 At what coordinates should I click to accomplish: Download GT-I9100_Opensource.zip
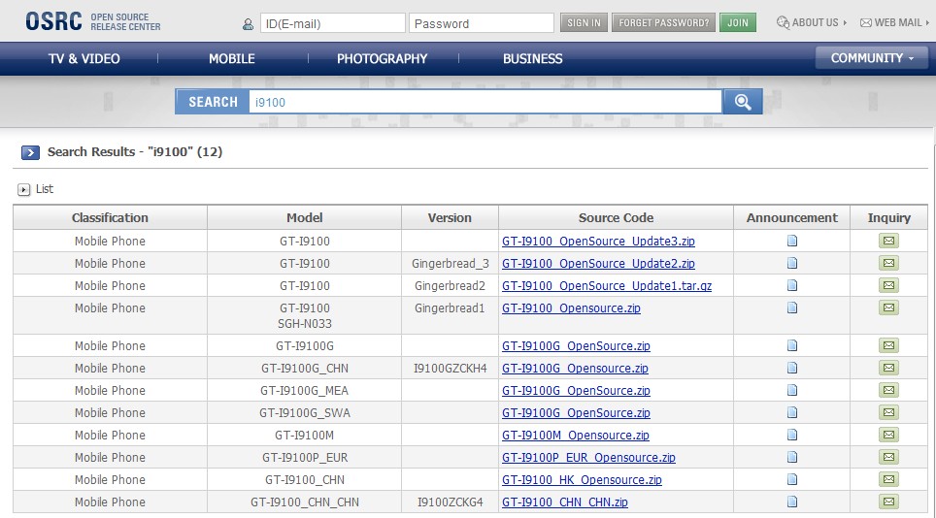(571, 308)
